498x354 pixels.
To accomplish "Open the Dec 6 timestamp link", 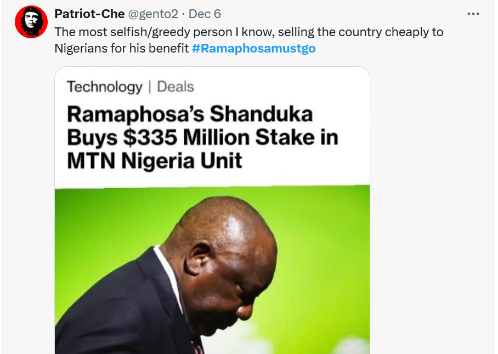I will point(205,14).
